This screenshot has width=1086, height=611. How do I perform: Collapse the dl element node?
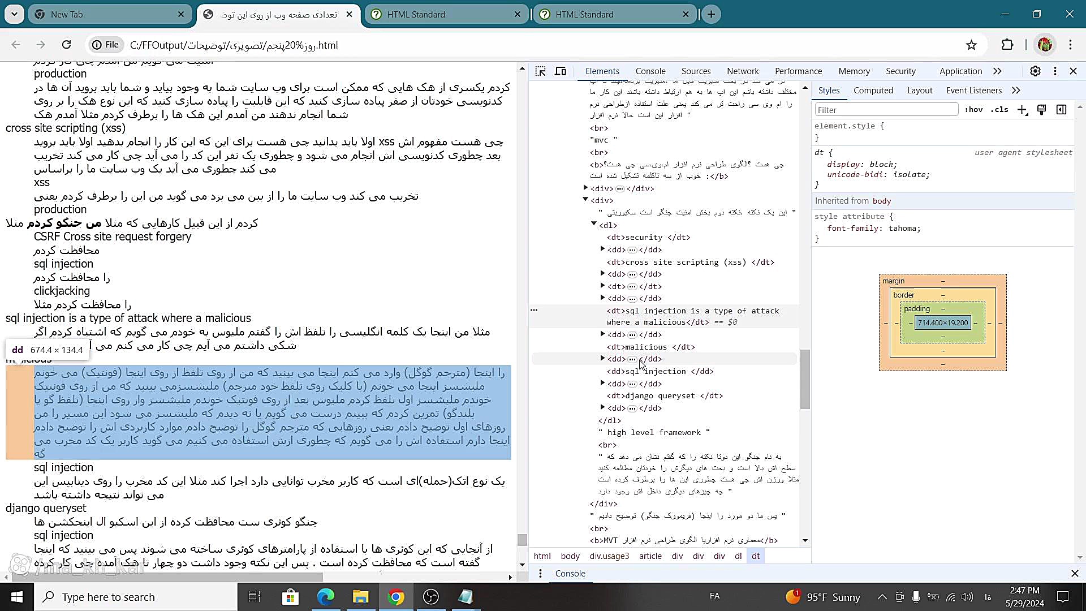(594, 224)
